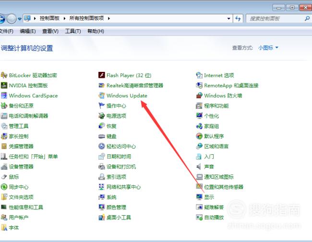Click the 字体 icon
Screen dimensions: 312x242
(4, 227)
